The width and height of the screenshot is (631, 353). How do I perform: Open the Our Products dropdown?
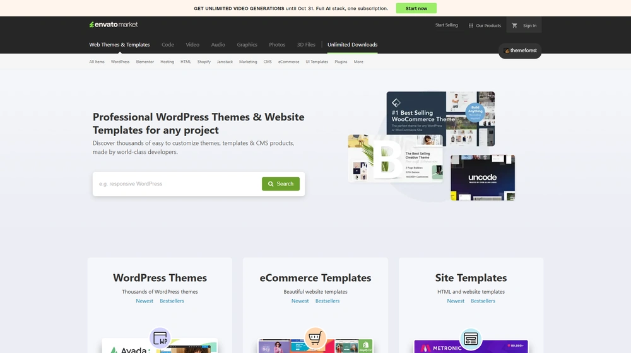(x=488, y=26)
